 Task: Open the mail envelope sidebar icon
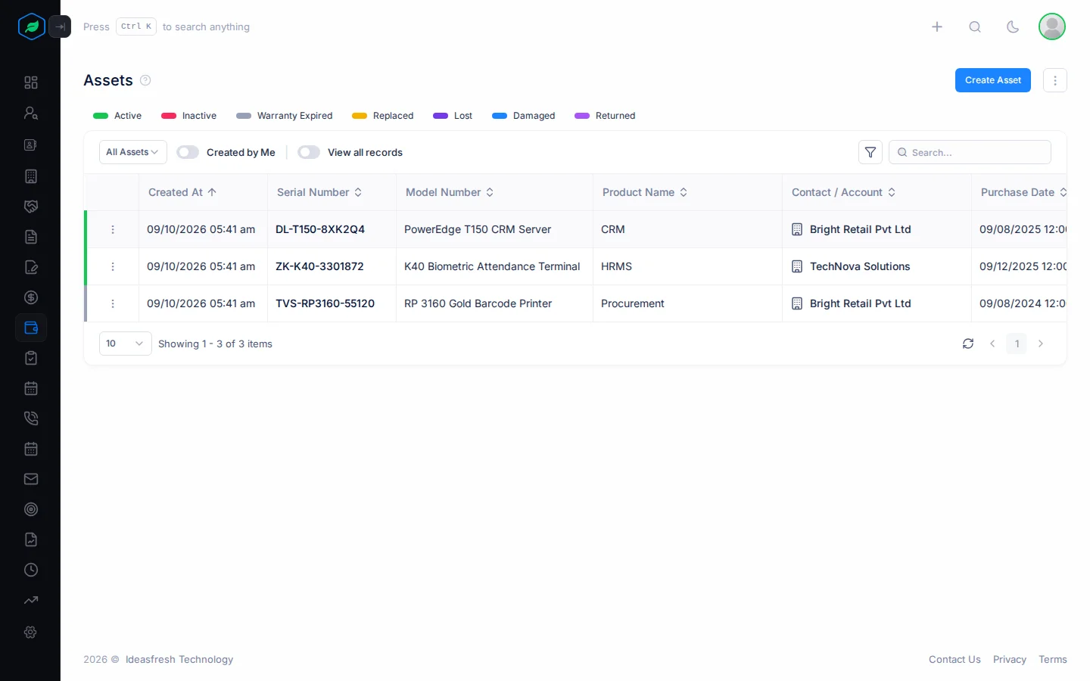pyautogui.click(x=31, y=479)
